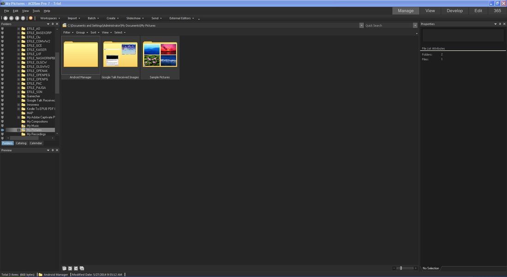Click the 365 mode button
Viewport: 507px width, 277px height.
click(498, 10)
